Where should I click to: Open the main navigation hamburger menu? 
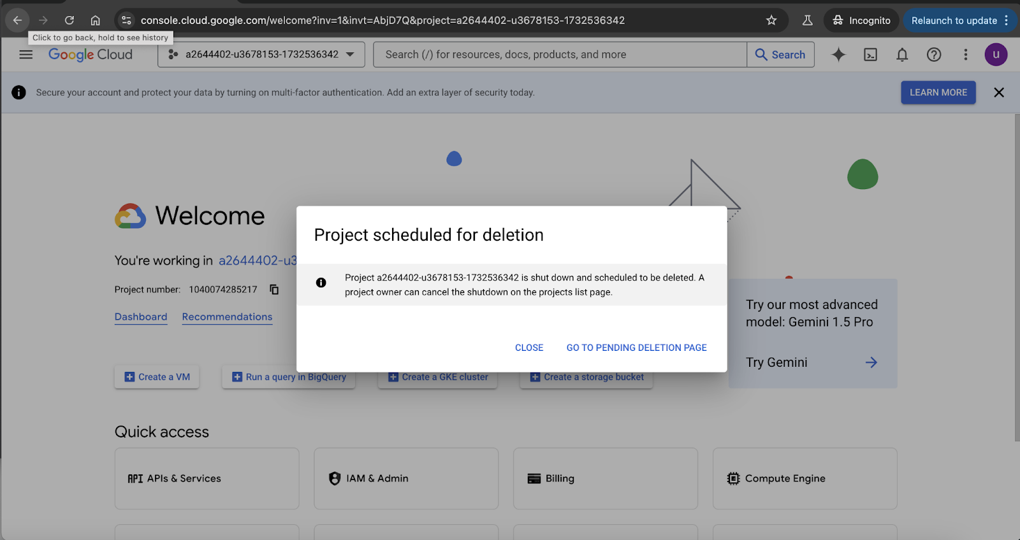pyautogui.click(x=25, y=55)
